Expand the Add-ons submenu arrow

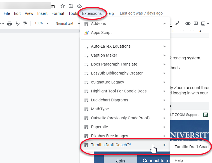point(164,24)
